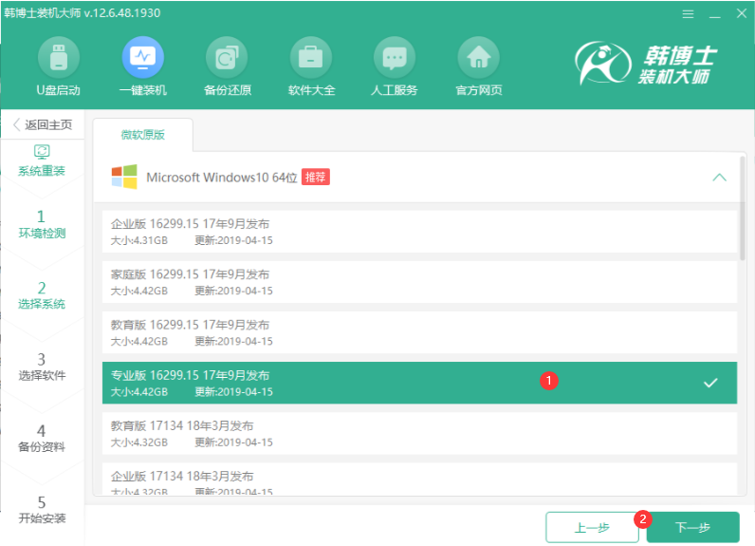Click the 下一步 next button
The width and height of the screenshot is (755, 546).
tap(692, 527)
